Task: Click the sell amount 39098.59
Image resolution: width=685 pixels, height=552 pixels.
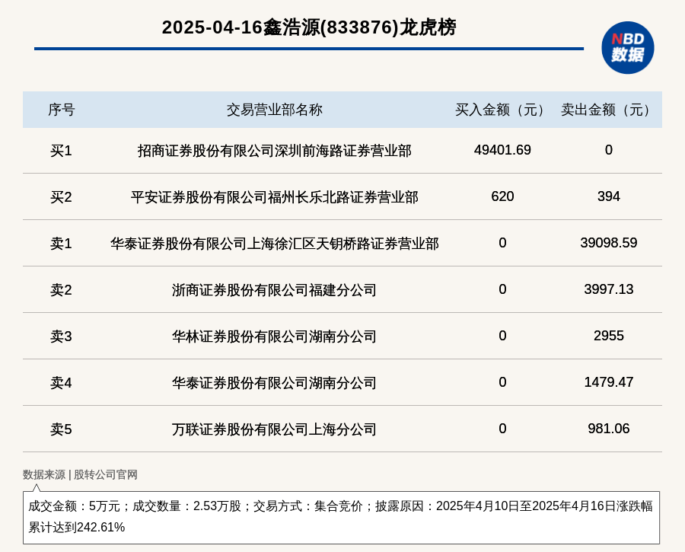Action: click(609, 243)
